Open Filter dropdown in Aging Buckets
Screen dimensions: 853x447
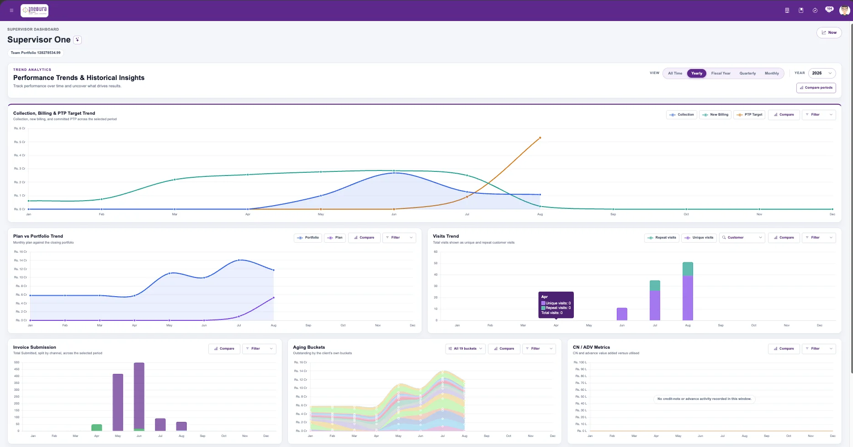pyautogui.click(x=539, y=349)
